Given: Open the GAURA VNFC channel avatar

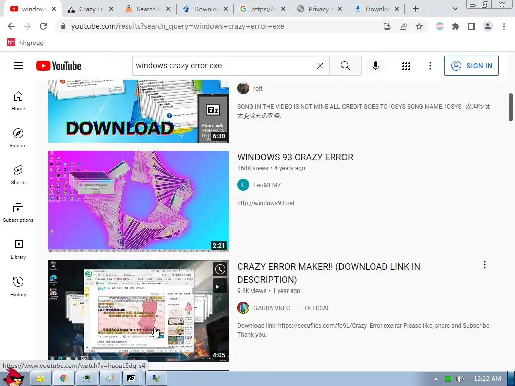Looking at the screenshot, I should click(x=243, y=308).
